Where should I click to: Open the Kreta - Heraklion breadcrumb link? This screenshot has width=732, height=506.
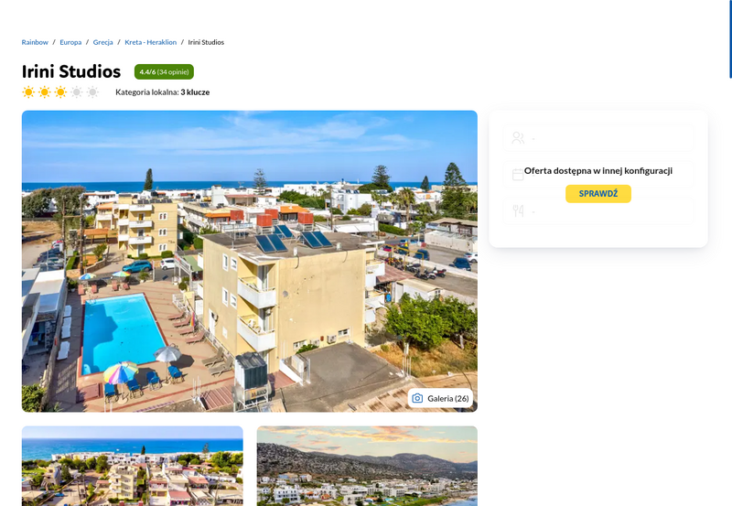click(150, 42)
